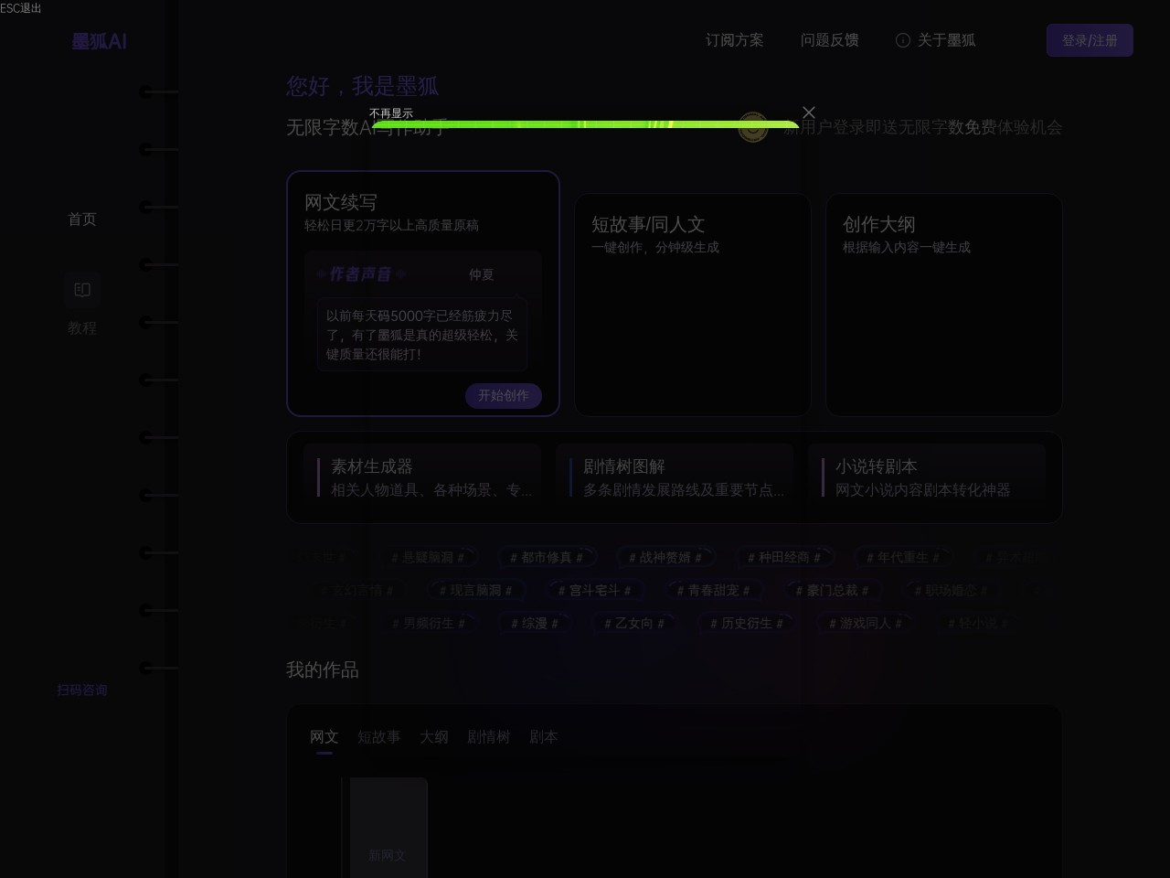The image size is (1170, 878).
Task: Click the 开始创作 button
Action: [504, 396]
